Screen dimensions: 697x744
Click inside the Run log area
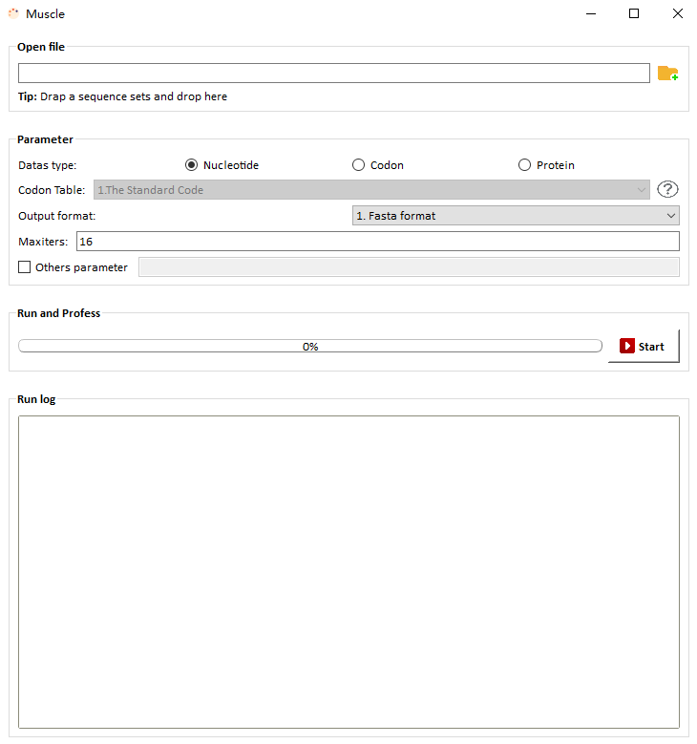coord(348,572)
